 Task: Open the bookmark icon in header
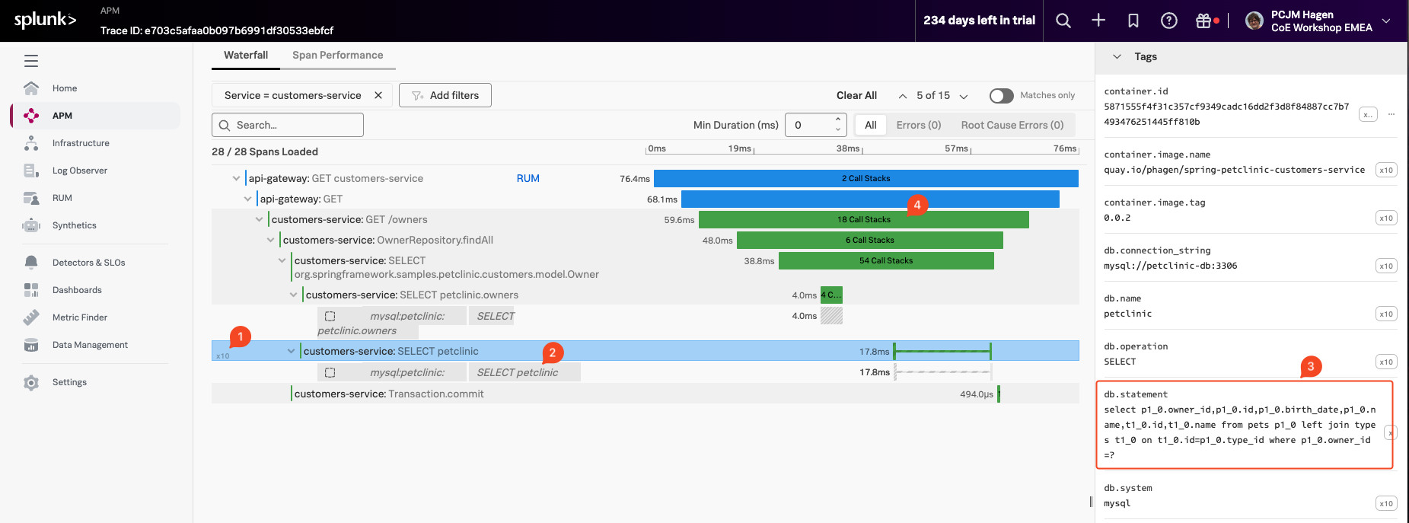[1133, 21]
